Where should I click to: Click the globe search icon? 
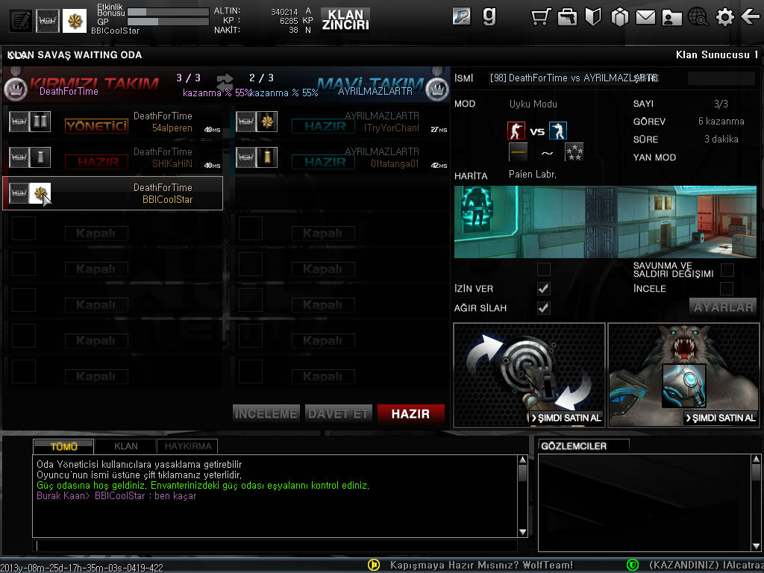click(x=698, y=17)
